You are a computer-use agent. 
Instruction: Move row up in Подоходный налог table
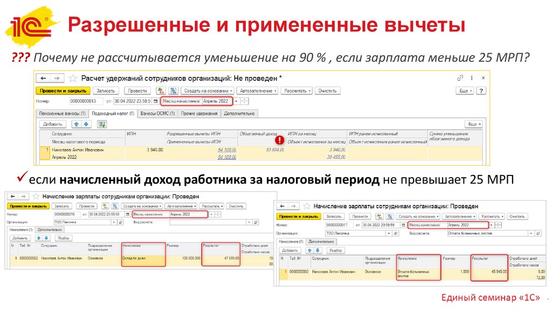tap(77, 124)
